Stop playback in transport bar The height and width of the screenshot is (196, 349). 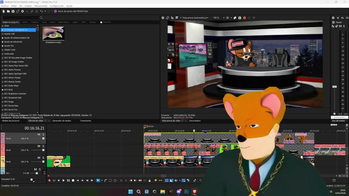click(73, 180)
